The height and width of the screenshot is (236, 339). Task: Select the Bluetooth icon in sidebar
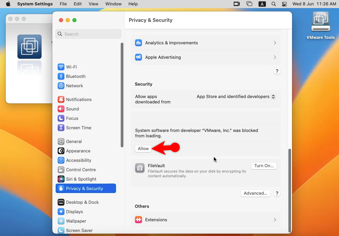pos(61,76)
